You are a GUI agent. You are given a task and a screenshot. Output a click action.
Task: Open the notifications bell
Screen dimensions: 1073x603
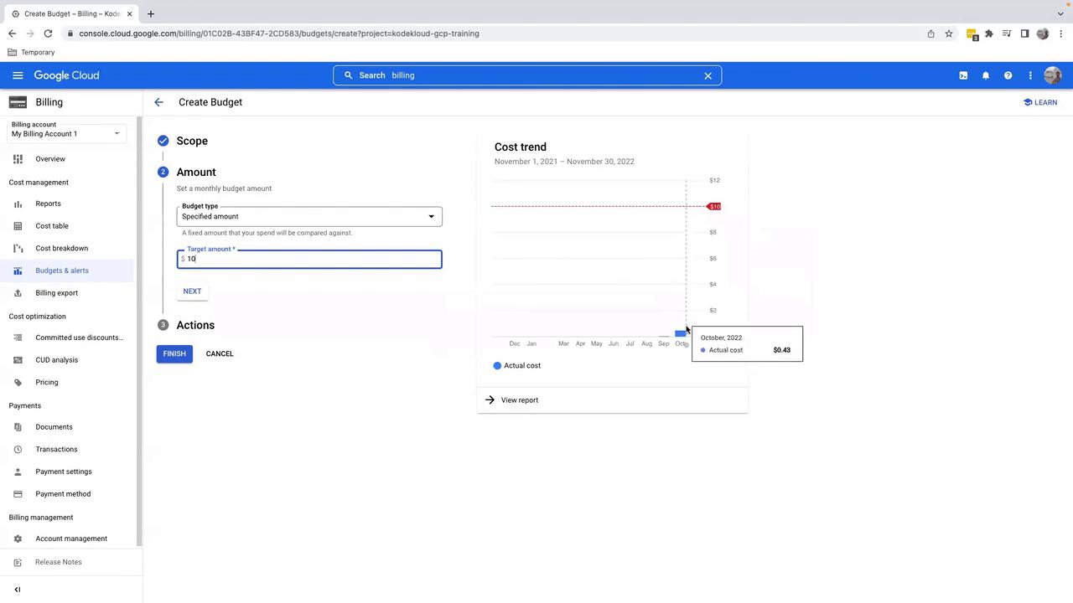click(x=986, y=75)
